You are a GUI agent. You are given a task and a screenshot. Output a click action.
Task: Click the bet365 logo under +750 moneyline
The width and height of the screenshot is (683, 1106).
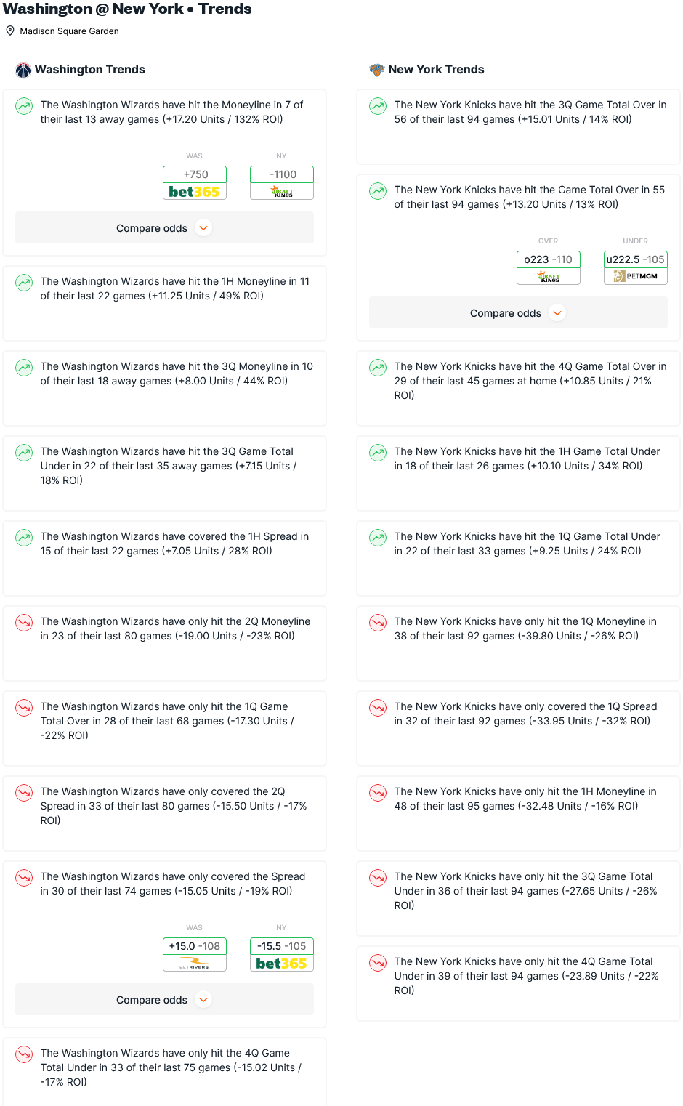pyautogui.click(x=195, y=192)
